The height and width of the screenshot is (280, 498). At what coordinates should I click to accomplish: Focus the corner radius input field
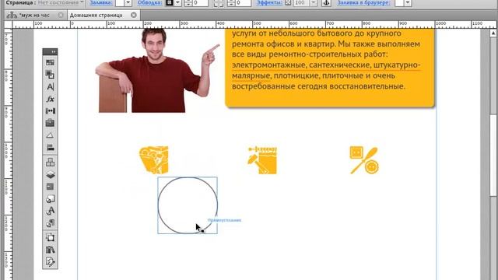(244, 3)
